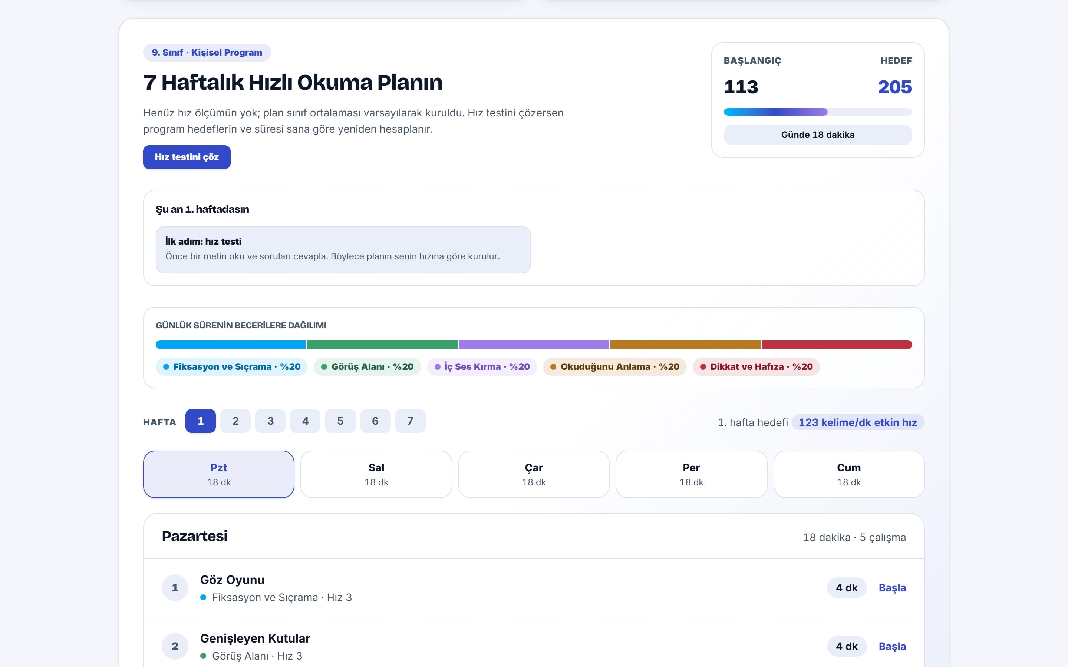Click the İlk adım: hız testi card
The height and width of the screenshot is (667, 1068).
[343, 250]
